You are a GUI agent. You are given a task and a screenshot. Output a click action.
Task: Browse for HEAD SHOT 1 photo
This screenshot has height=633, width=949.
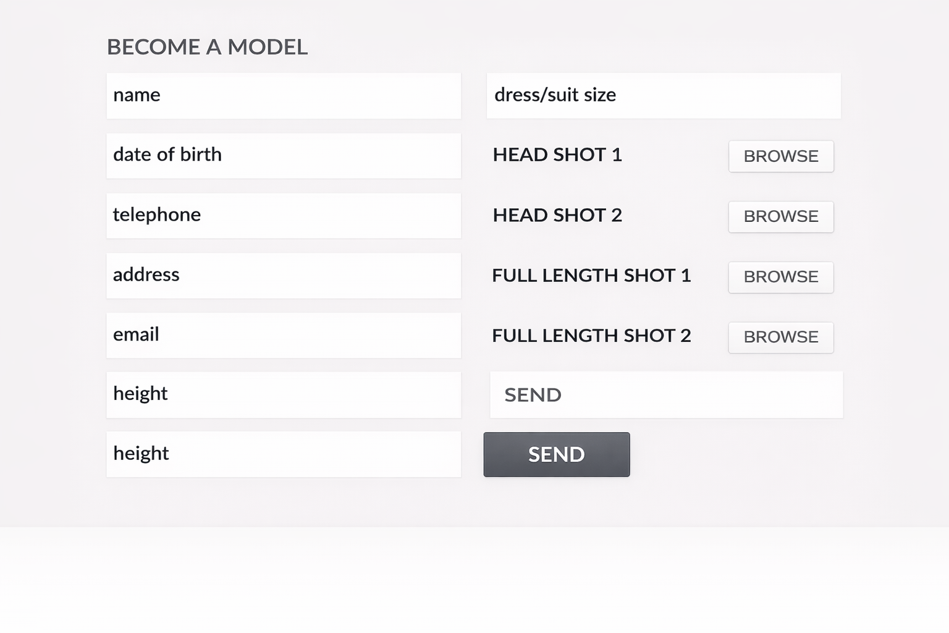click(x=780, y=156)
